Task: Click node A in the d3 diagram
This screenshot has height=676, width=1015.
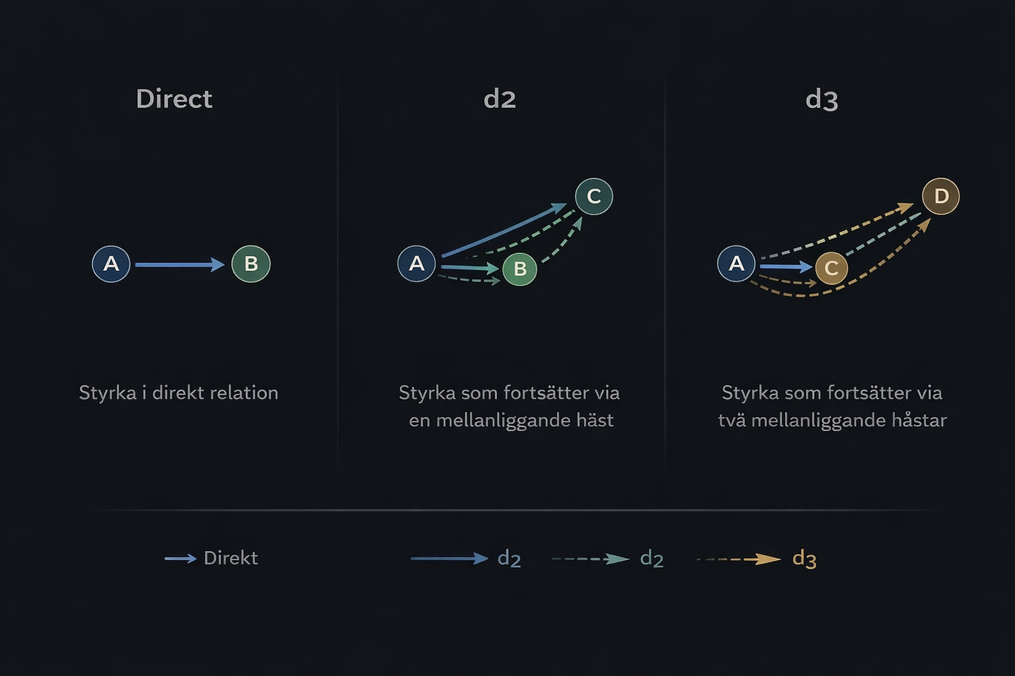Action: pos(736,264)
